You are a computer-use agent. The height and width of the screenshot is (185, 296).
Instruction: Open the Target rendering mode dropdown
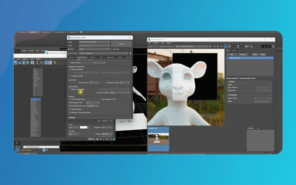pos(94,42)
